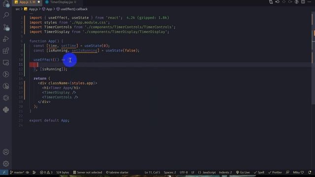Click the 'Miku' status bar item
This screenshot has height=177, width=315.
coord(298,173)
